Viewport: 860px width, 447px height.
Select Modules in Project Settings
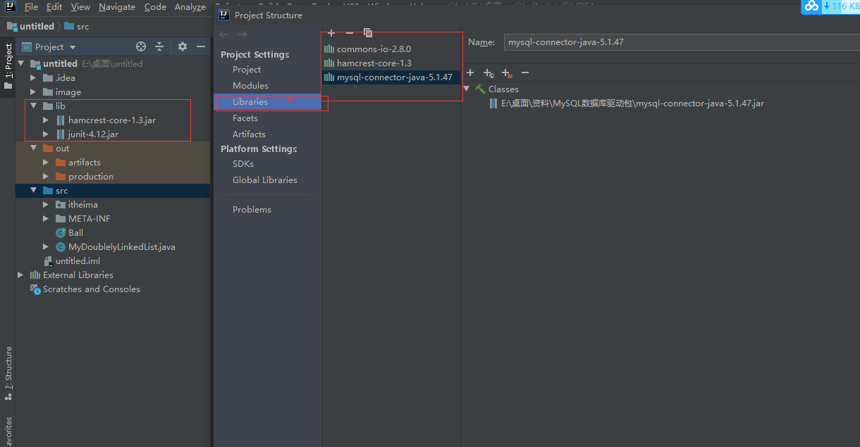click(250, 86)
